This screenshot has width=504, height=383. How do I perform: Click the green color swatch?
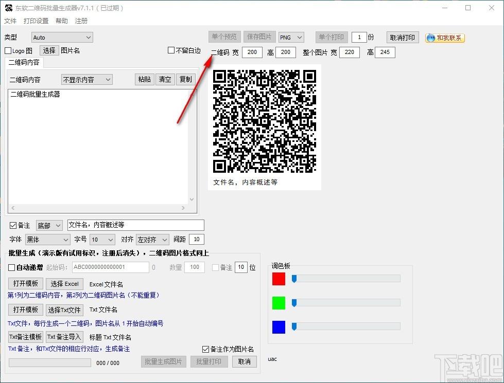(279, 303)
